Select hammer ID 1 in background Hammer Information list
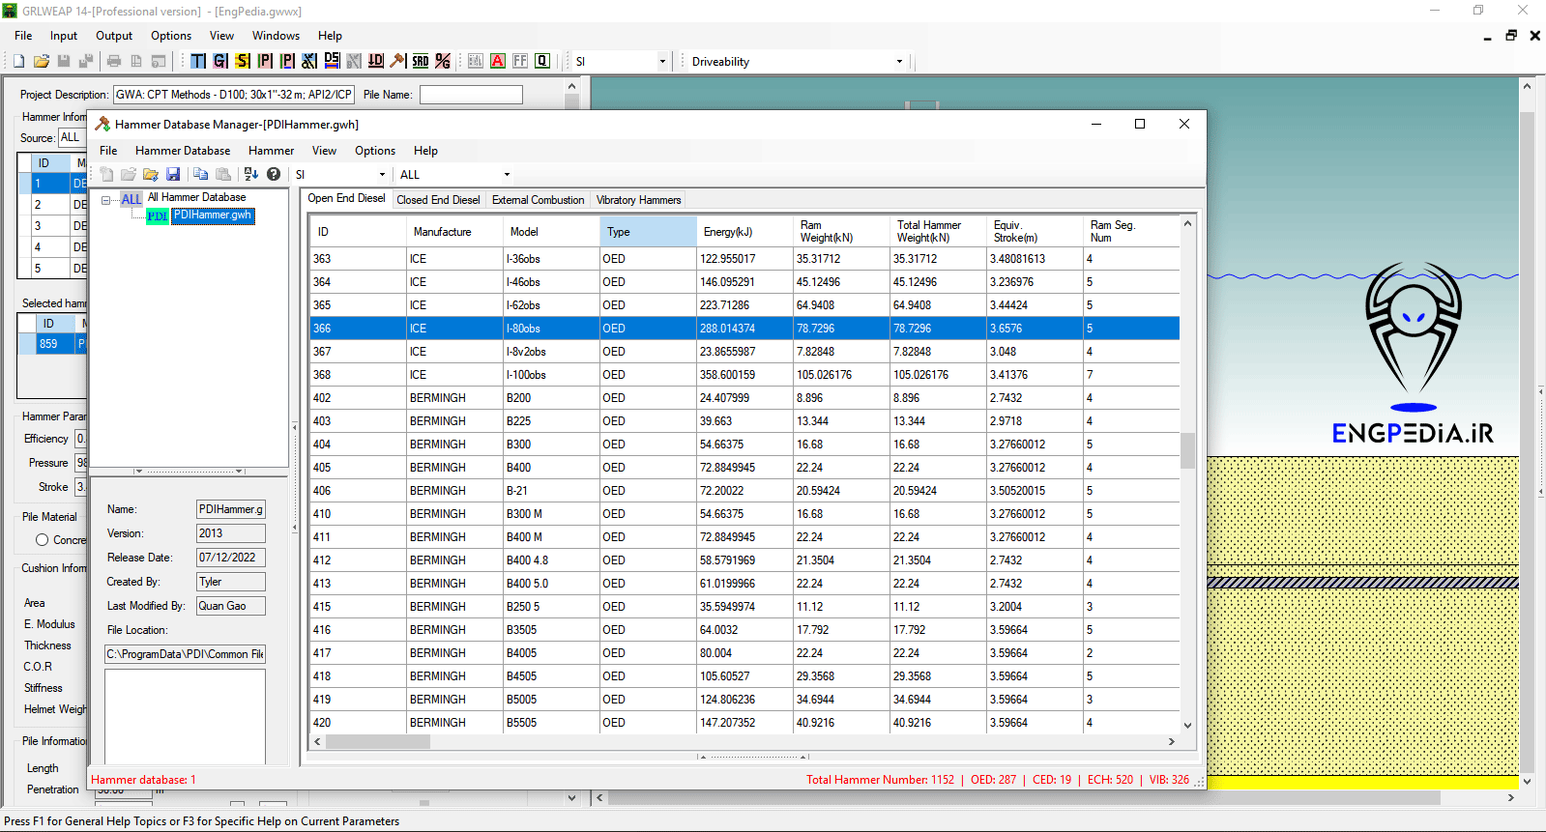The image size is (1546, 832). click(54, 184)
